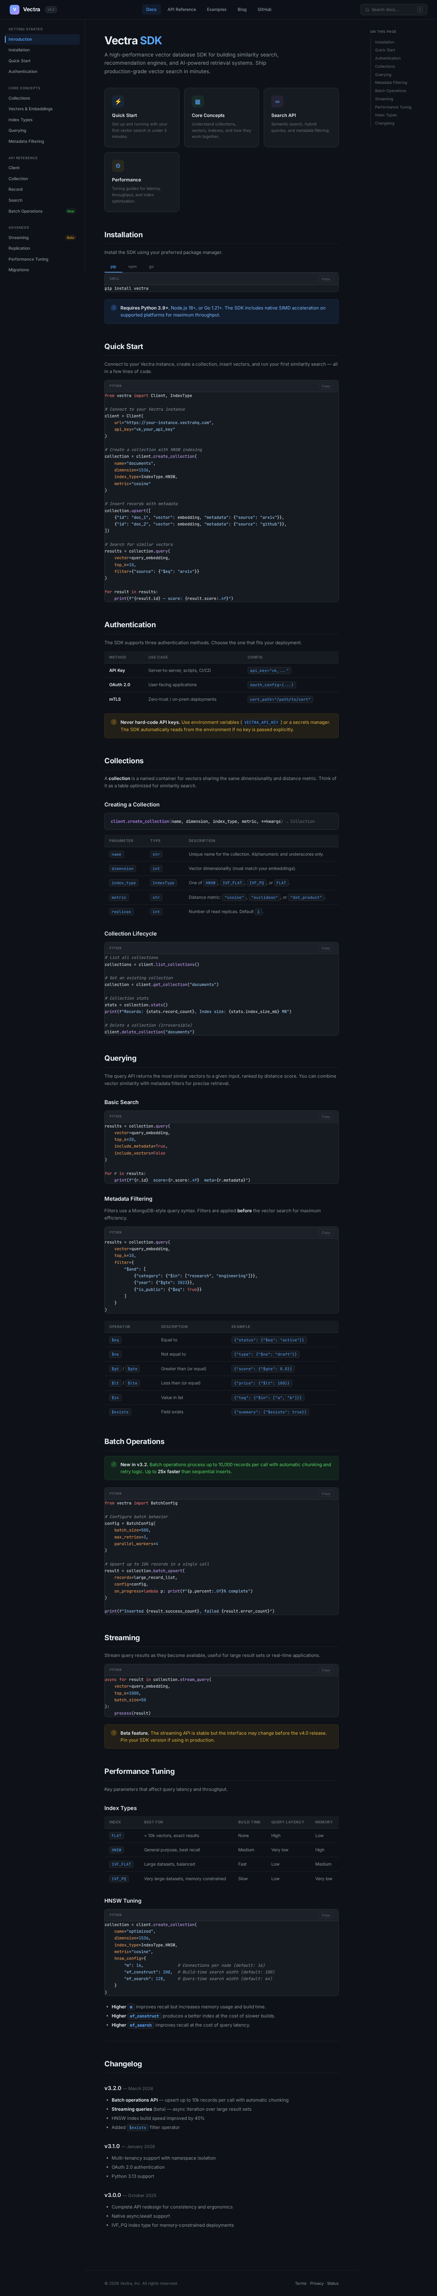The image size is (437, 2296).
Task: Open Index Types in left sidebar
Action: 42,119
